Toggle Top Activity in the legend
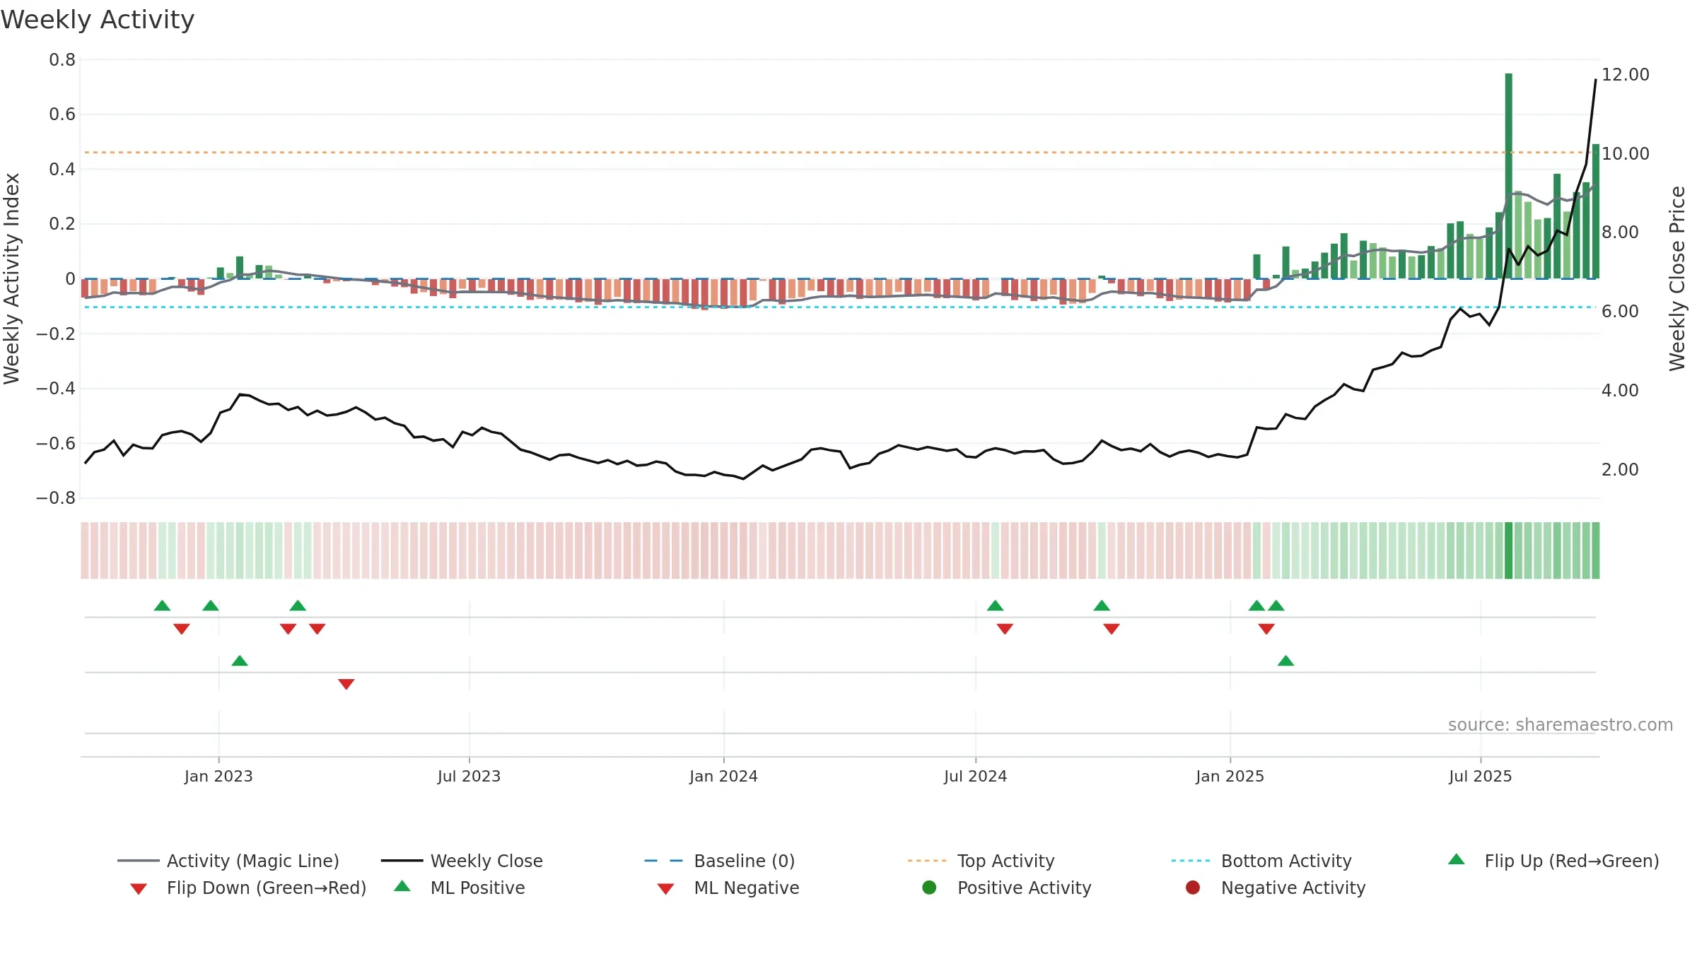 981,861
